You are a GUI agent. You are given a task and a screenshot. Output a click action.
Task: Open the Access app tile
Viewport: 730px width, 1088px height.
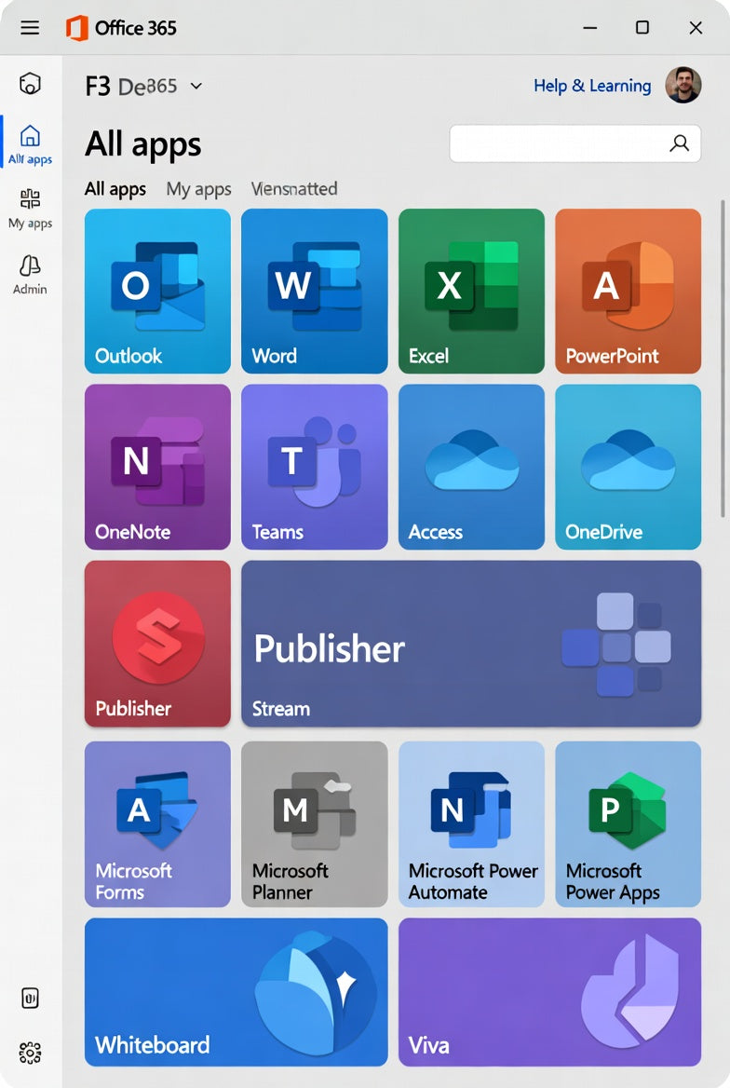tap(471, 467)
